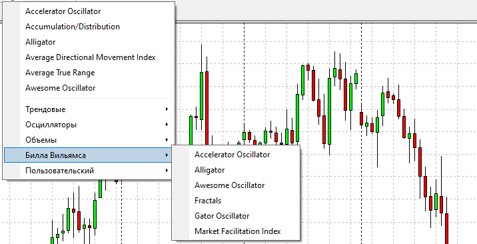Click the tallest red candlestick on chart
This screenshot has width=477, height=244.
pos(207,108)
